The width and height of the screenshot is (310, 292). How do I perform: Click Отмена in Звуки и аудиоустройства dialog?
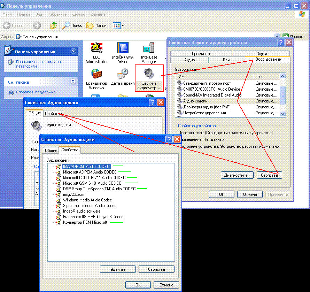tap(250, 194)
